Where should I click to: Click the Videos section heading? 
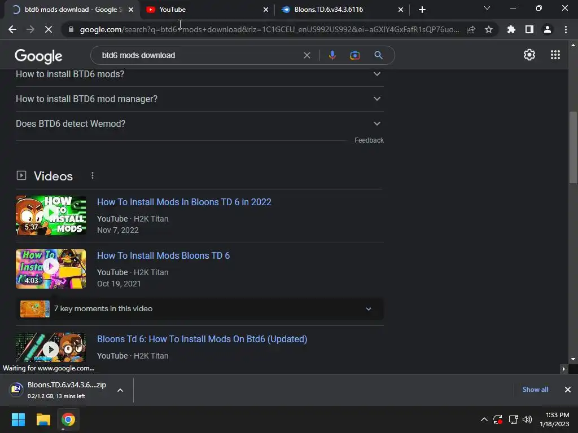(53, 176)
